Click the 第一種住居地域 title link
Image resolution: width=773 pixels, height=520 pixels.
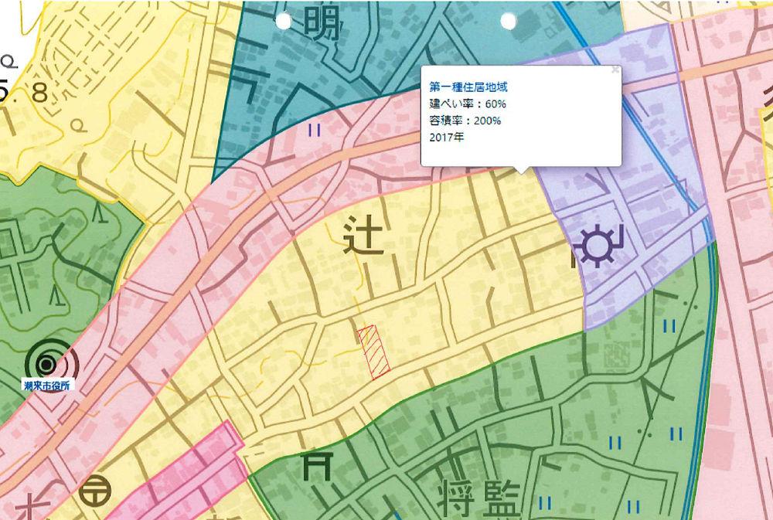468,87
